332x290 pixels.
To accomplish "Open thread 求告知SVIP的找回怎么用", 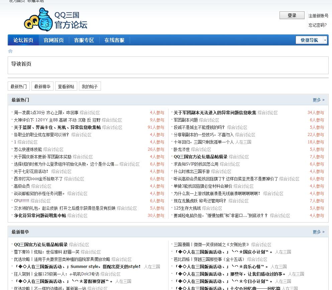I will coord(196,164).
